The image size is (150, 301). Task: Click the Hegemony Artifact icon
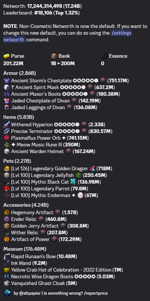7,212
